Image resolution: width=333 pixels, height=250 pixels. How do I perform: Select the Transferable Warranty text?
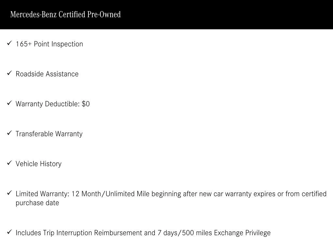pos(49,134)
